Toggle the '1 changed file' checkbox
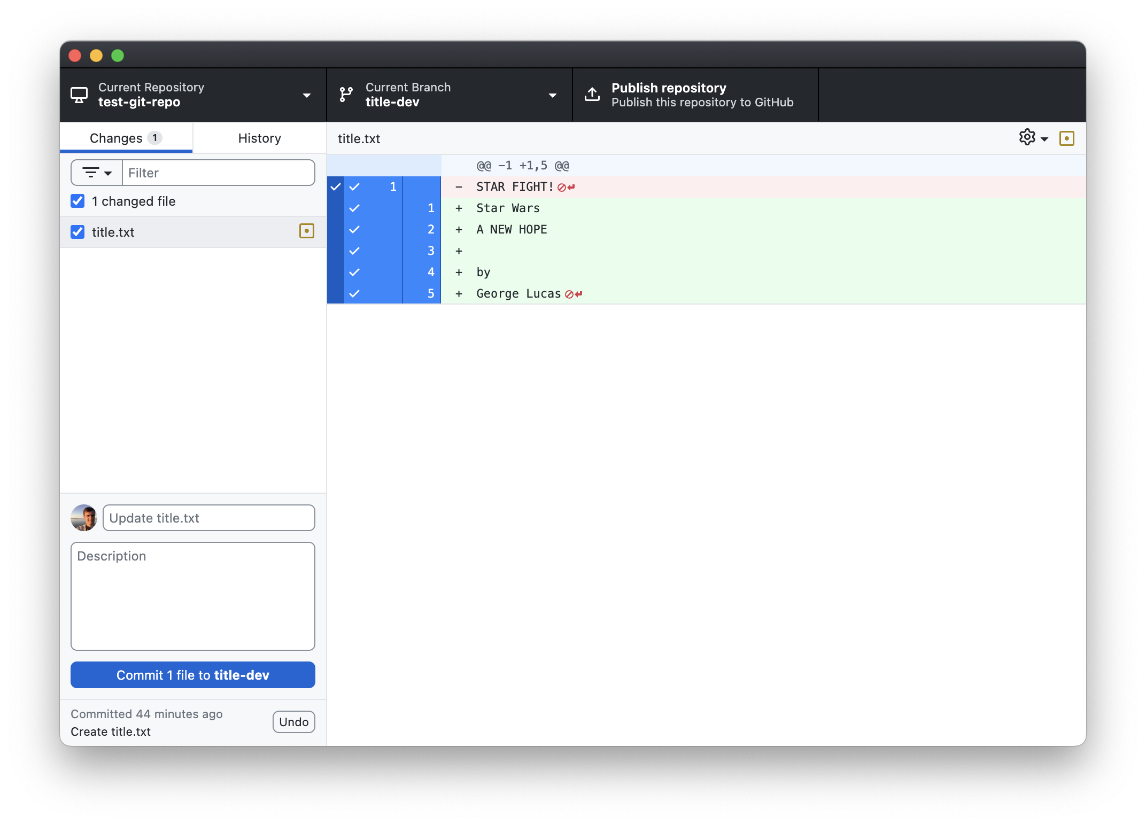The height and width of the screenshot is (825, 1146). [78, 201]
